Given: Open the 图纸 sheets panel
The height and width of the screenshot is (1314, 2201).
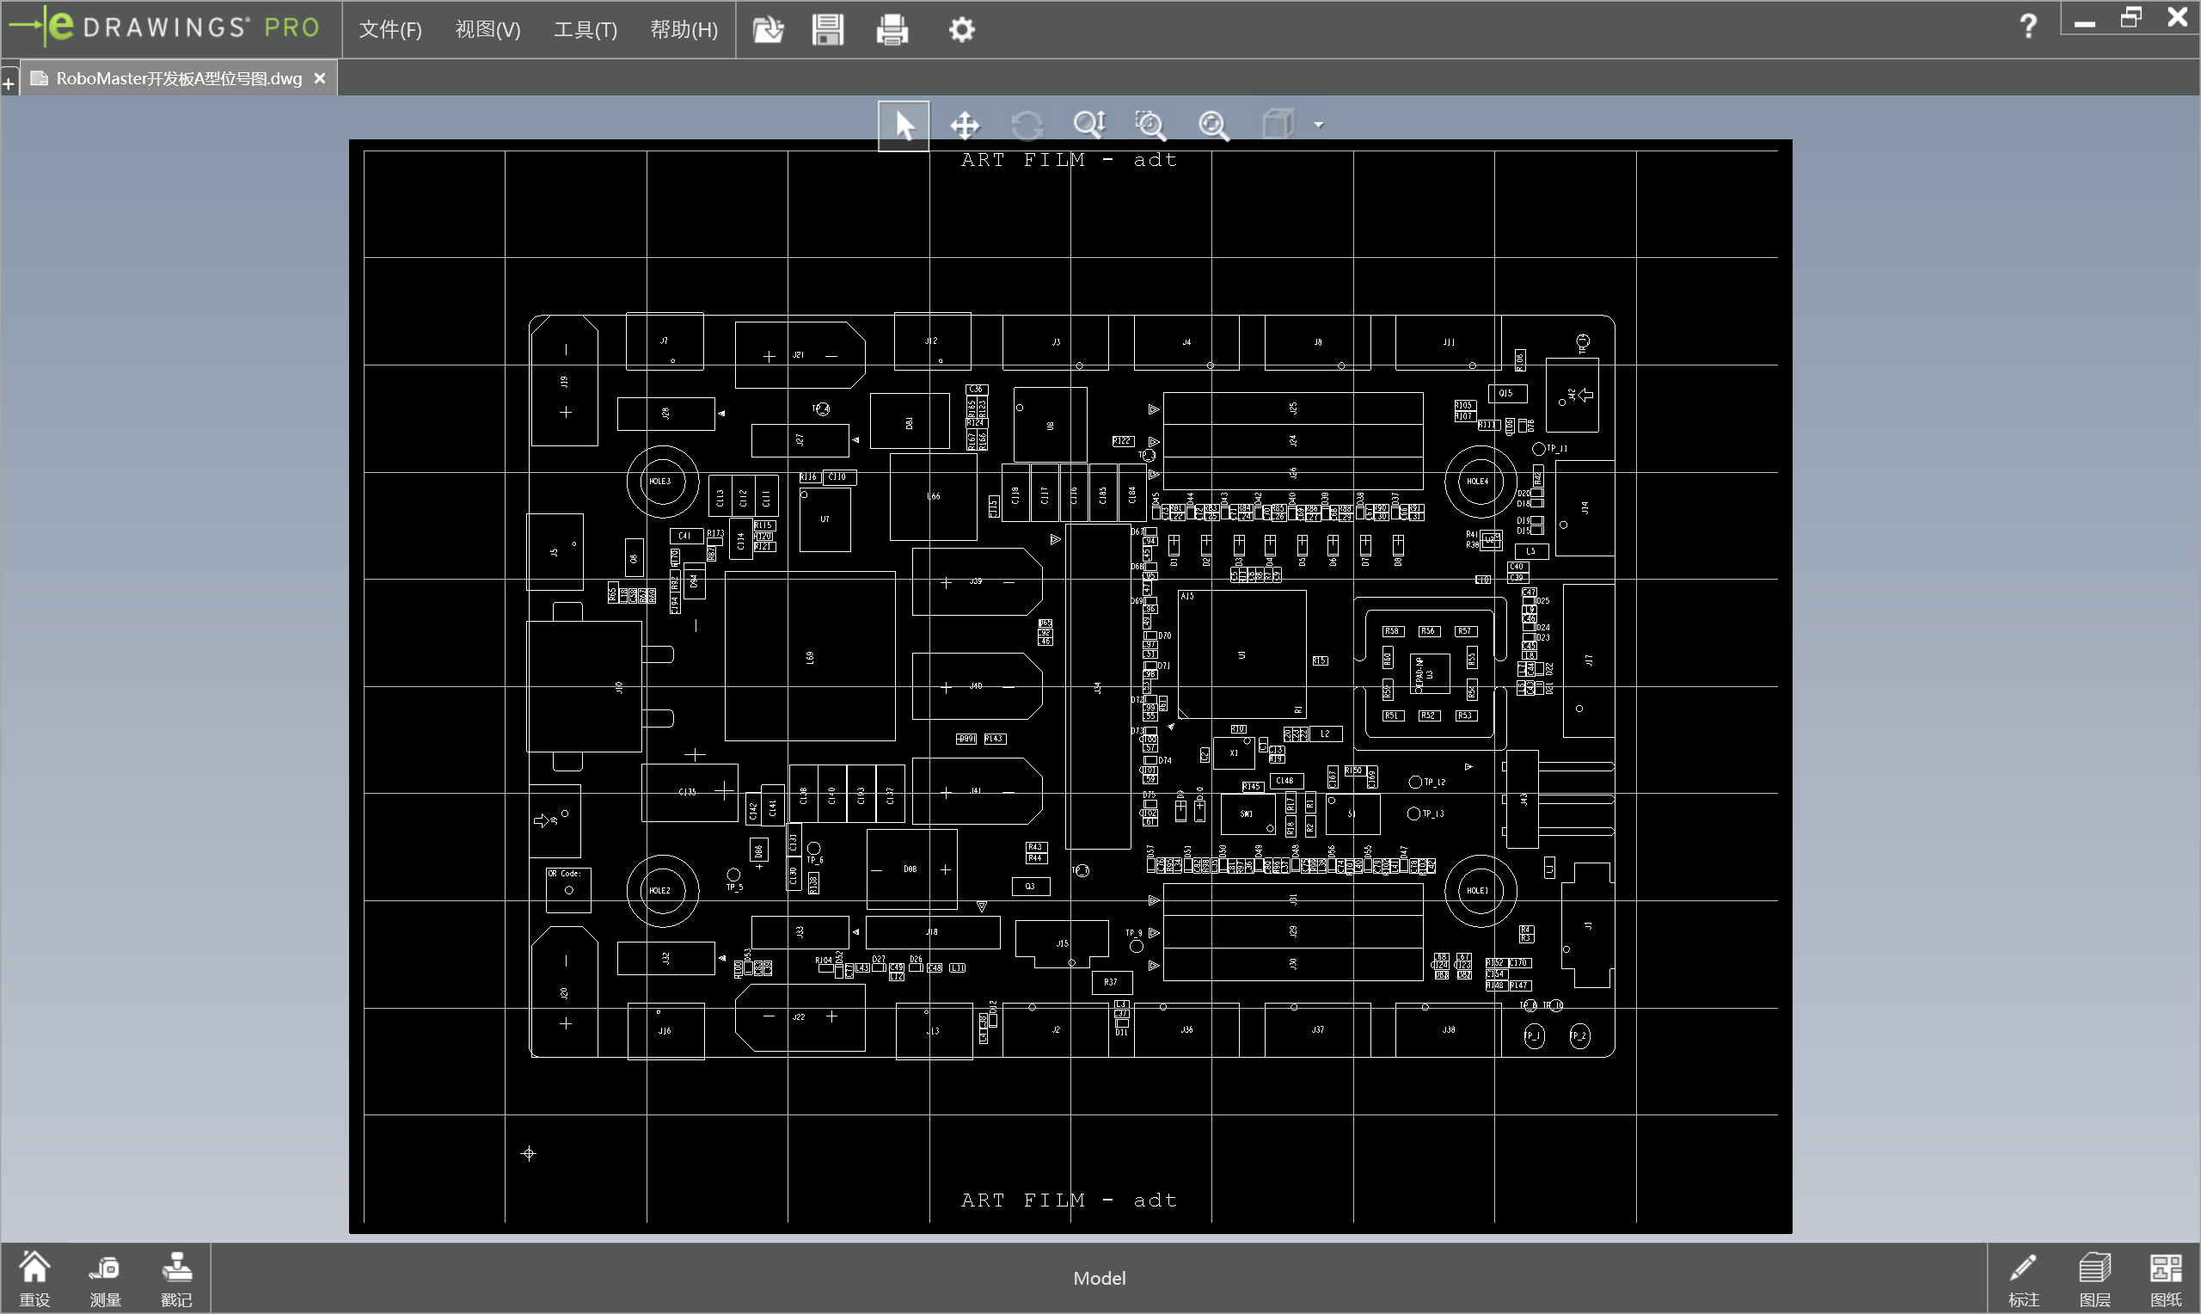Looking at the screenshot, I should [2165, 1279].
